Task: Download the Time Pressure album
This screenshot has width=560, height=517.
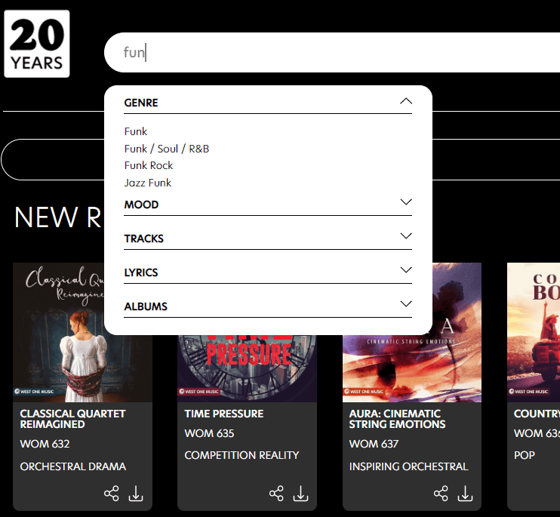Action: click(x=300, y=494)
